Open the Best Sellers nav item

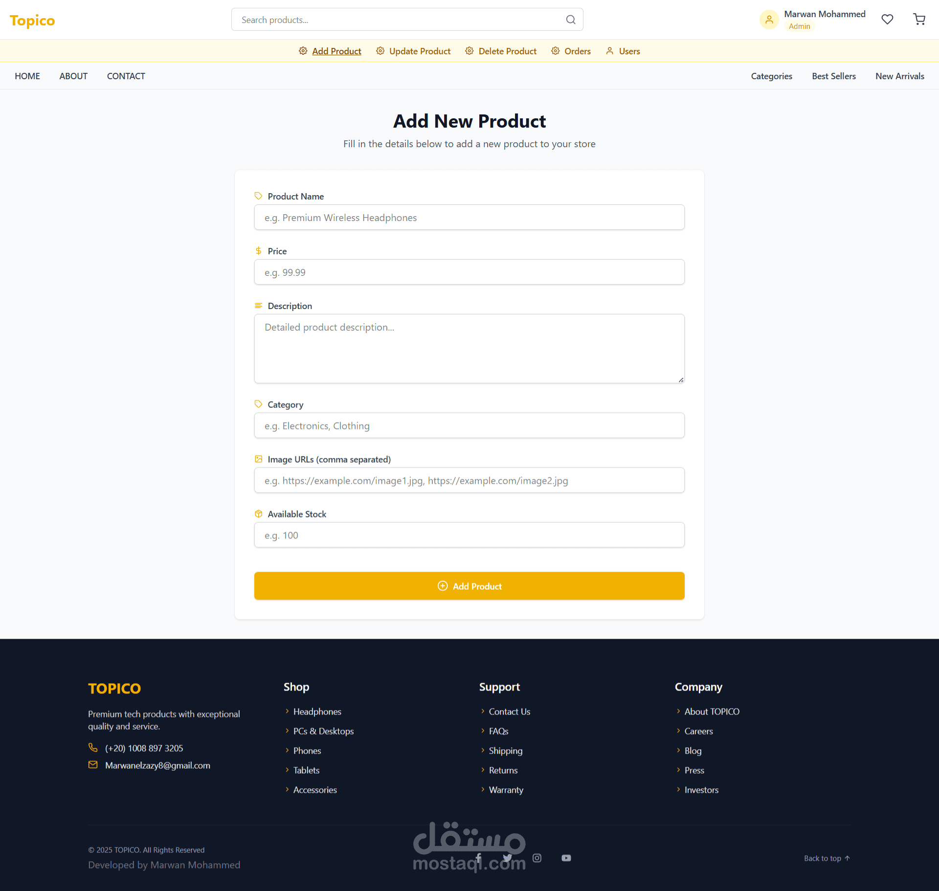[833, 76]
